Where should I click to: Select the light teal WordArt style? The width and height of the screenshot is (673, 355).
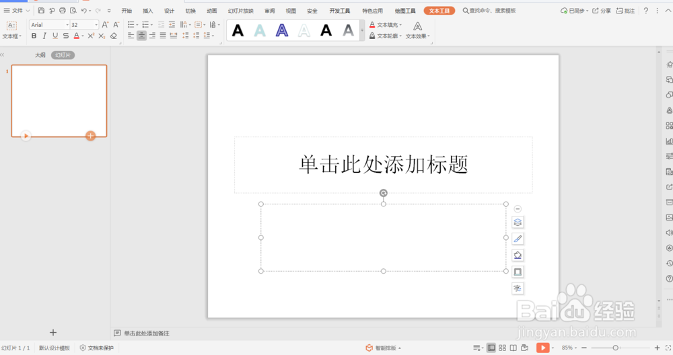click(260, 30)
